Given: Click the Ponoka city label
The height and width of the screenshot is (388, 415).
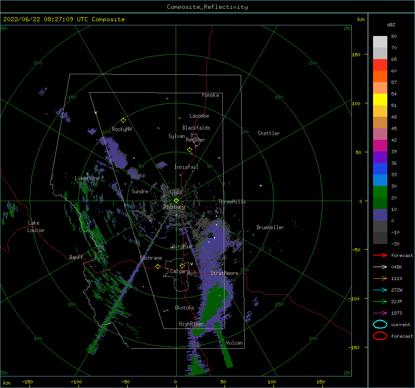Looking at the screenshot, I should [210, 95].
